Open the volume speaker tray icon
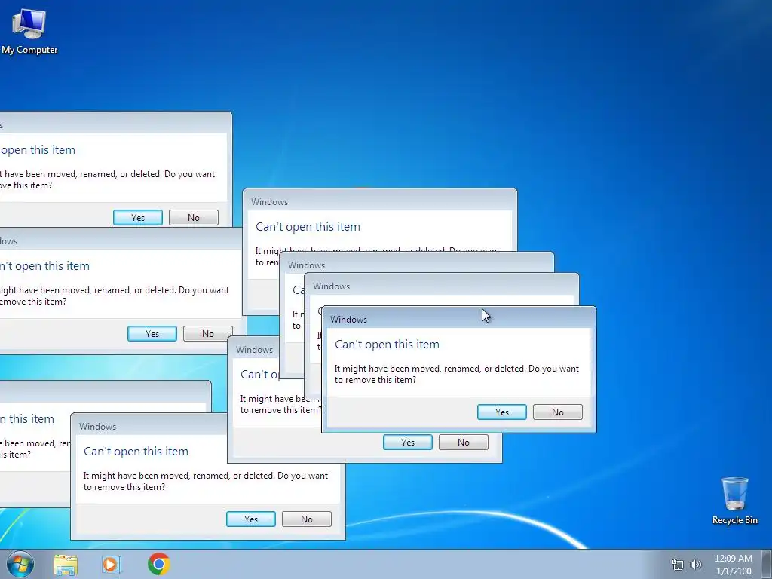This screenshot has height=579, width=772. [x=696, y=565]
